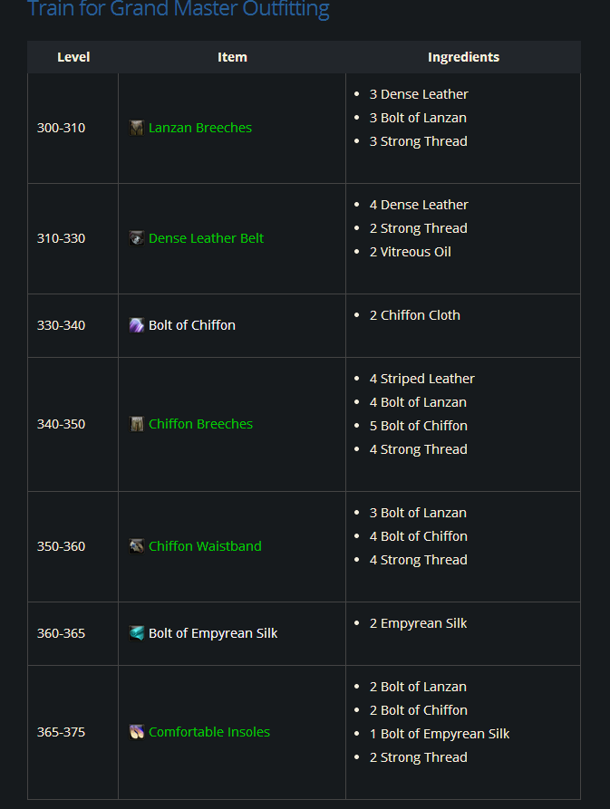Click the 365-375 level cell
This screenshot has width=610, height=809.
(x=61, y=732)
